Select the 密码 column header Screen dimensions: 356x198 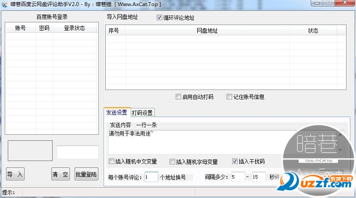(x=44, y=28)
